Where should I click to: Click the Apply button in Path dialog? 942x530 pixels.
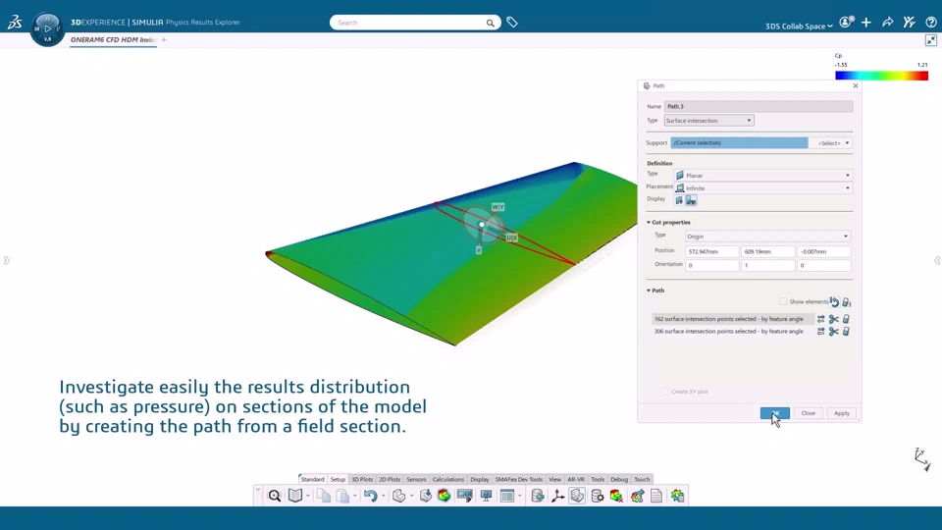coord(842,413)
